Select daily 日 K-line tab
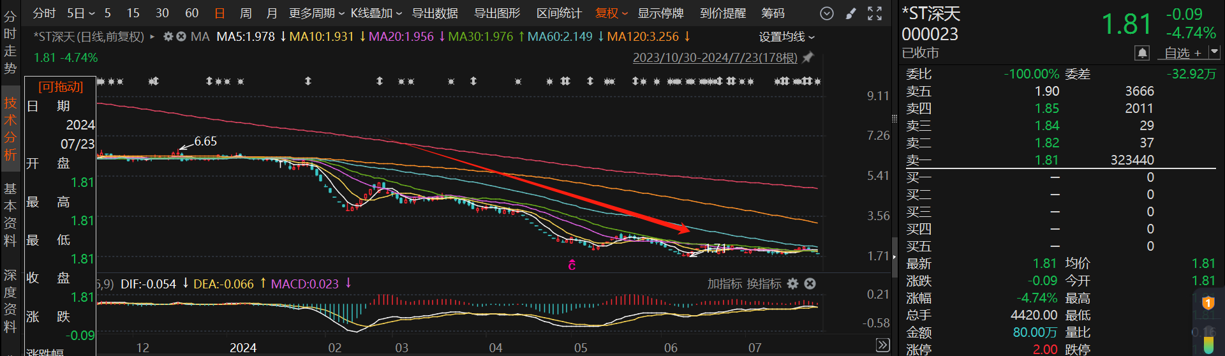The height and width of the screenshot is (356, 1225). tap(219, 13)
